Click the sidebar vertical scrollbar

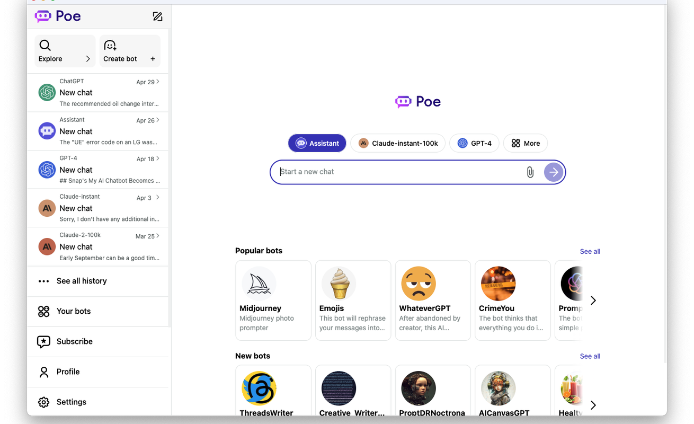click(170, 178)
